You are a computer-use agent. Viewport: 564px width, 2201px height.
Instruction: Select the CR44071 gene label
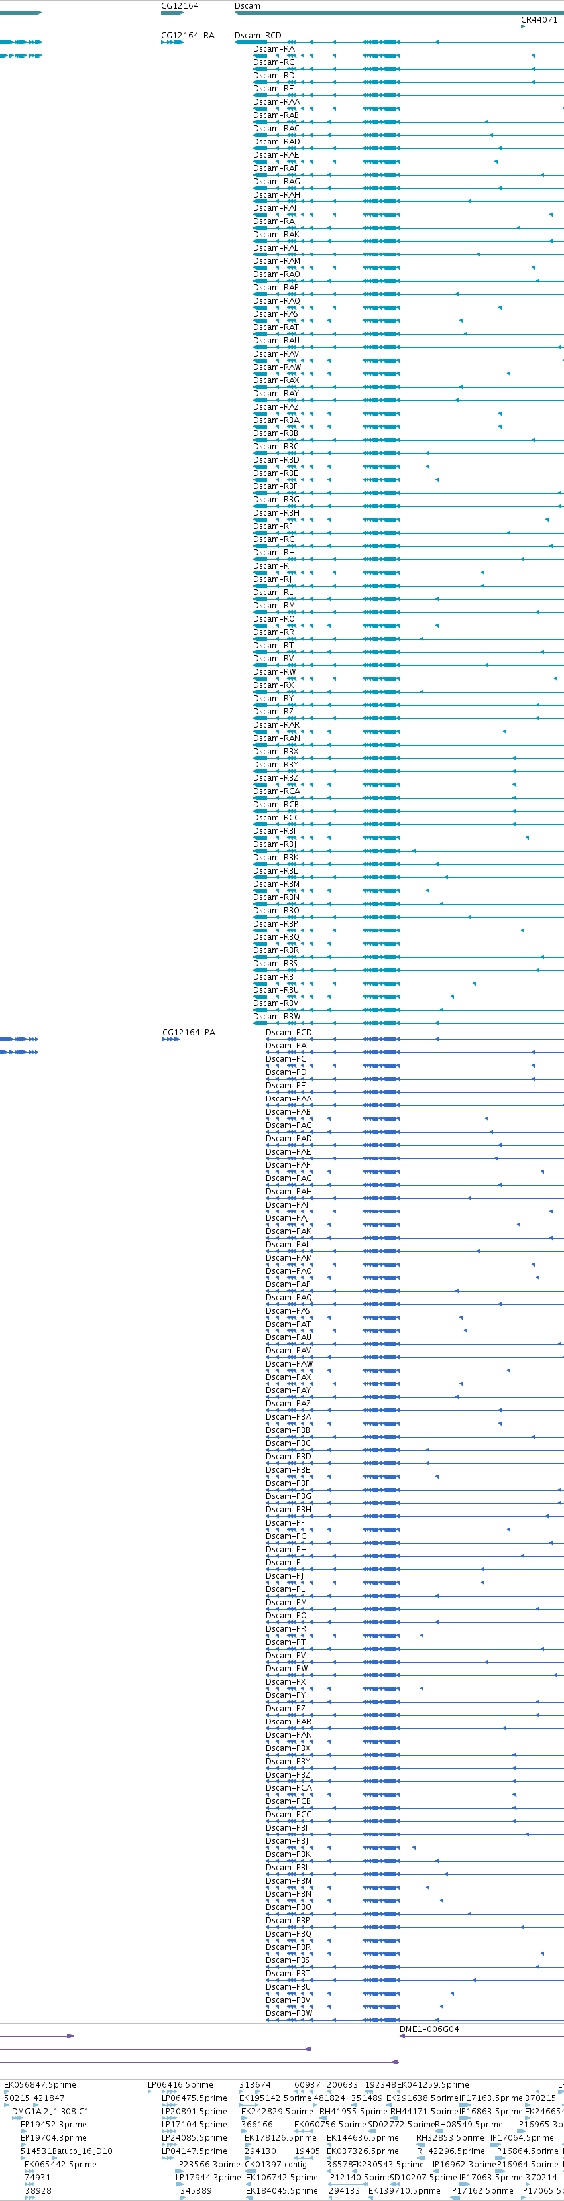539,20
